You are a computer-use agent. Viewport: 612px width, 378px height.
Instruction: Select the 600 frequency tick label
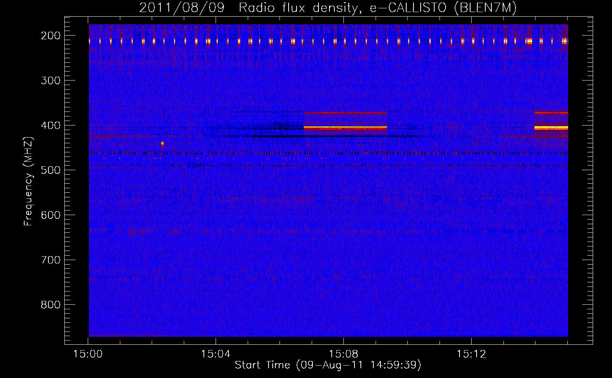(x=51, y=215)
